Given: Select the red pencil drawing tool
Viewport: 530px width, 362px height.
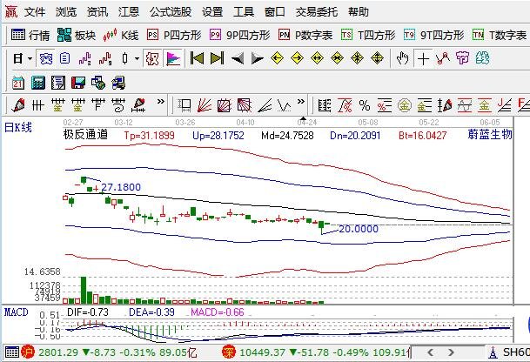Looking at the screenshot, I should [18, 105].
